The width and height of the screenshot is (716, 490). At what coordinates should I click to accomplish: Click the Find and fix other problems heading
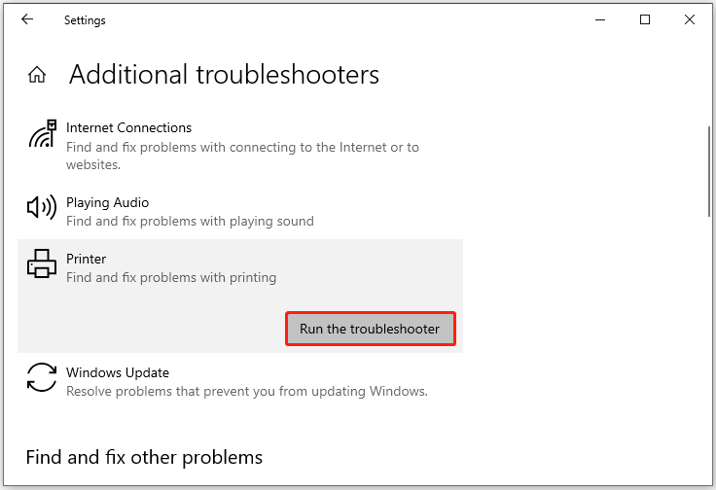144,457
